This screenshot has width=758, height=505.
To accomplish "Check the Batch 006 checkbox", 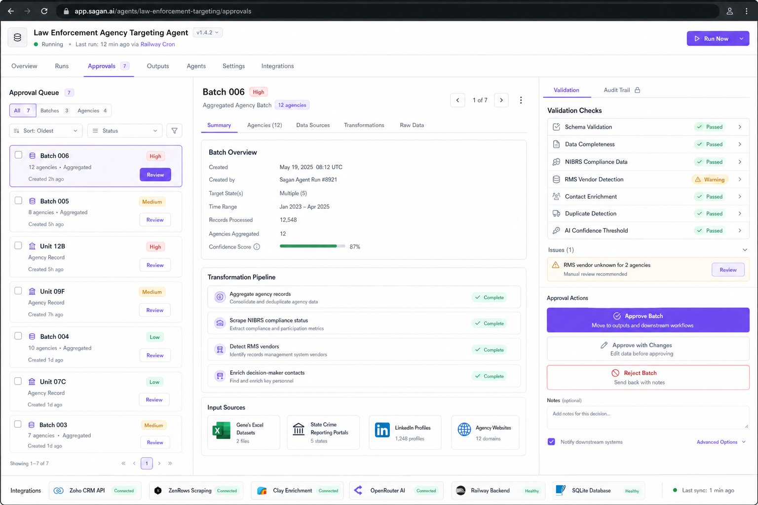I will point(18,155).
